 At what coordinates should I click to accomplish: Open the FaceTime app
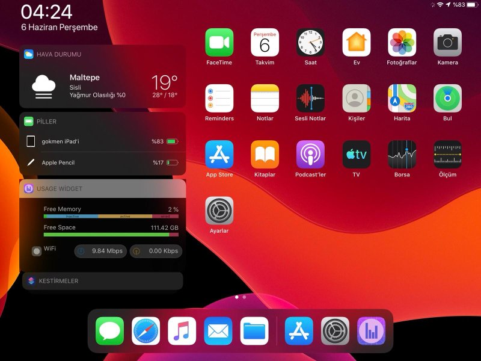pos(219,43)
